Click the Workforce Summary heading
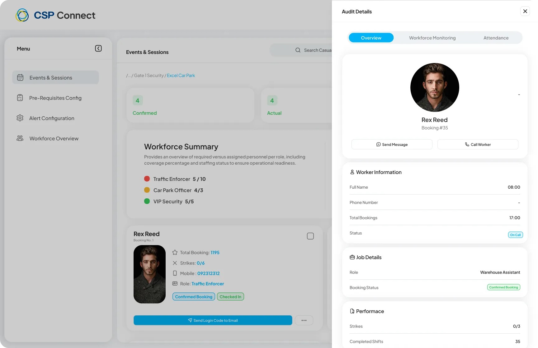Viewport: 538px width, 348px height. point(181,147)
